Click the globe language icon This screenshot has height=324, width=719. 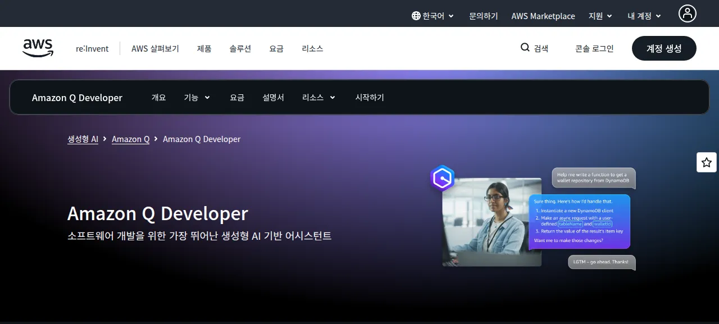coord(416,16)
